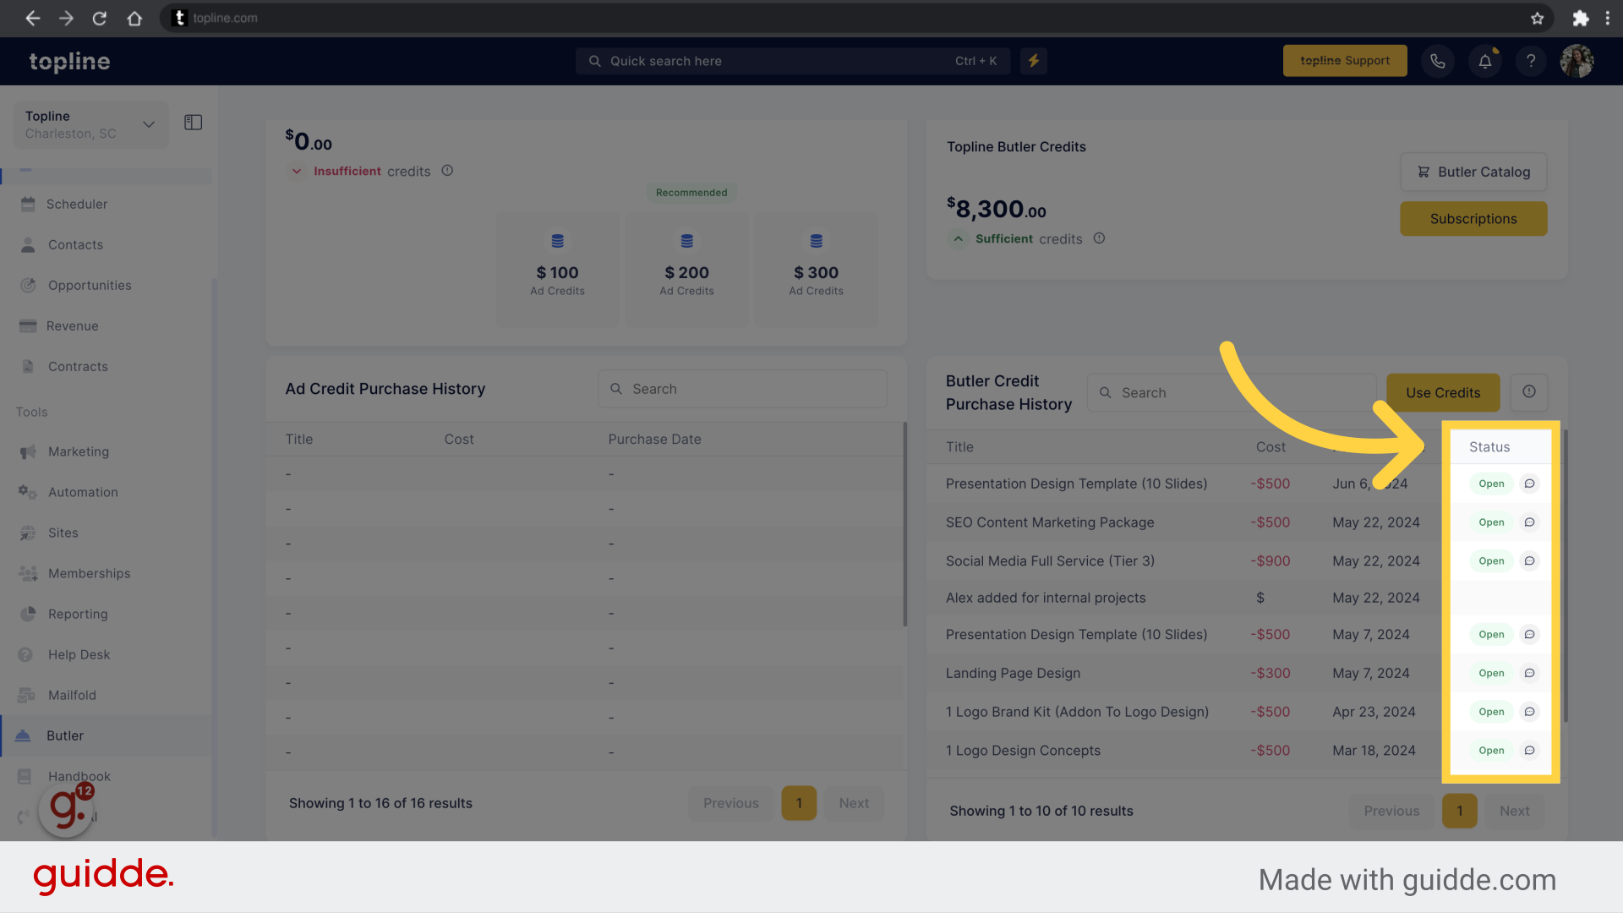Open user profile avatar
The image size is (1623, 913).
pos(1577,61)
